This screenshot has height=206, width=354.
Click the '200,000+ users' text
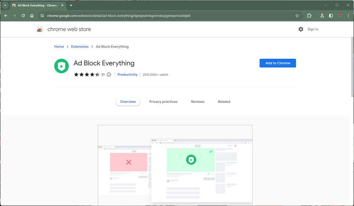pos(155,75)
